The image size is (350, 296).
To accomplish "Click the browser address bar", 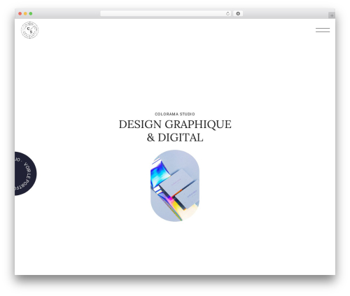I will (x=166, y=14).
